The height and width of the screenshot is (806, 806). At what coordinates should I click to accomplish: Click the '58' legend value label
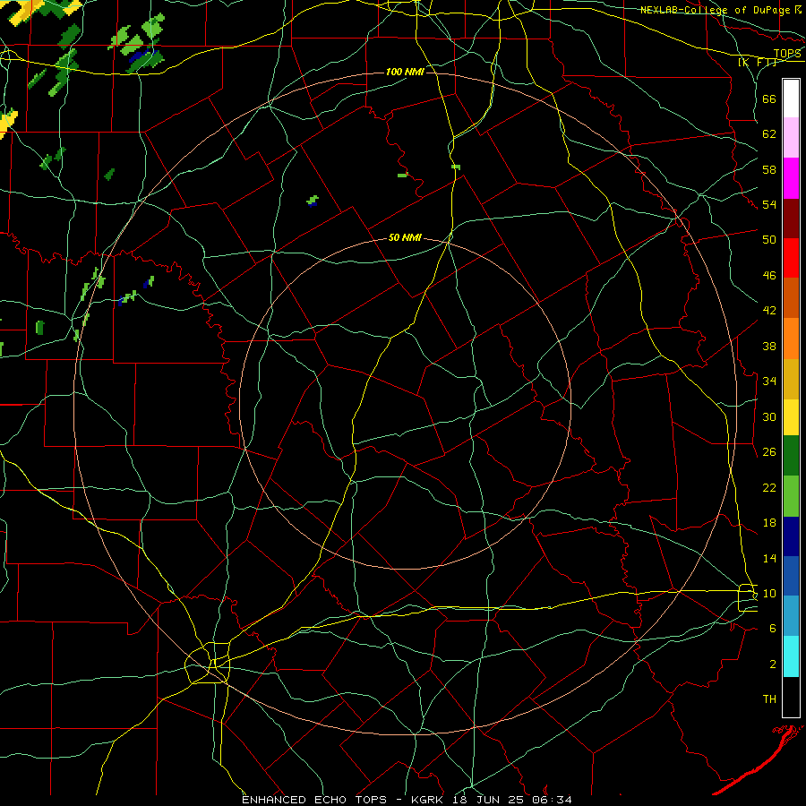tap(769, 169)
